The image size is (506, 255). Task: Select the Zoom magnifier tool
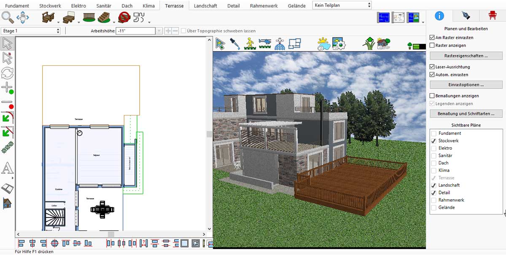click(8, 17)
